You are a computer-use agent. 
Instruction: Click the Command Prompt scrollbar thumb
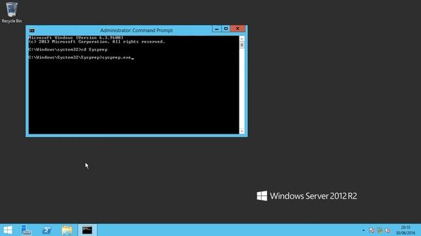[242, 45]
